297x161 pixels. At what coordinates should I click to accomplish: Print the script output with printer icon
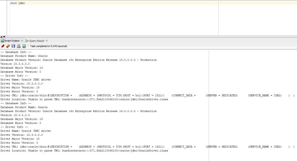[x=19, y=46]
